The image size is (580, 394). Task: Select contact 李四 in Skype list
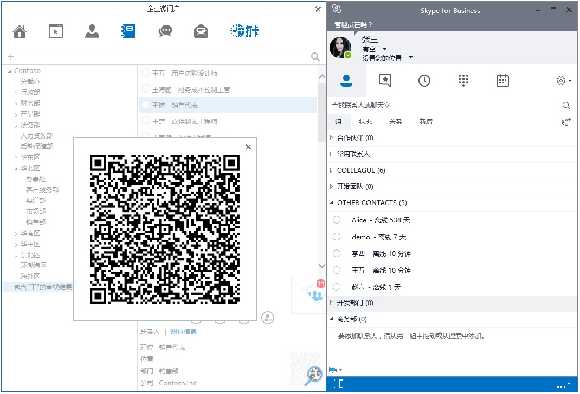coord(452,254)
